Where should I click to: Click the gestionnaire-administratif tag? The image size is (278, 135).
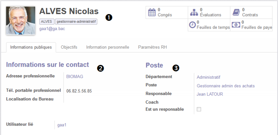click(76, 22)
